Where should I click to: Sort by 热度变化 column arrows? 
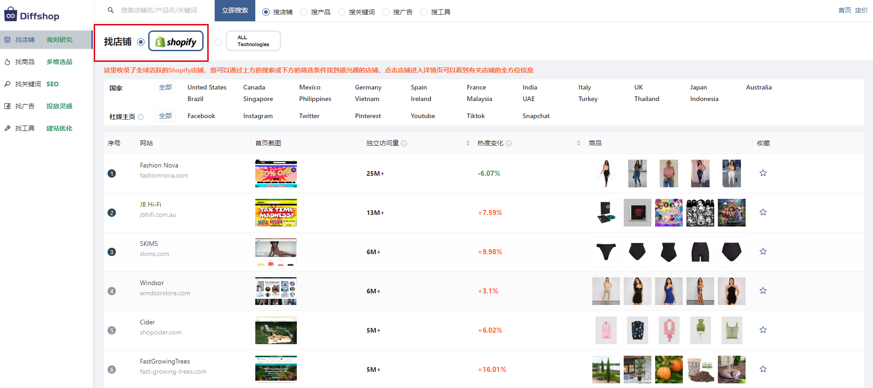pyautogui.click(x=578, y=143)
